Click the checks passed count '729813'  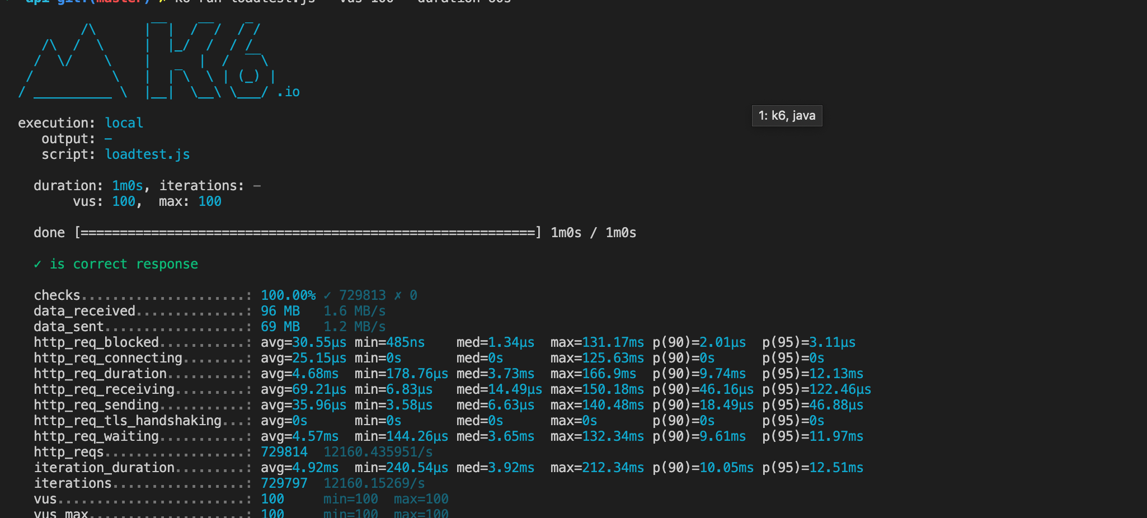[x=363, y=295]
